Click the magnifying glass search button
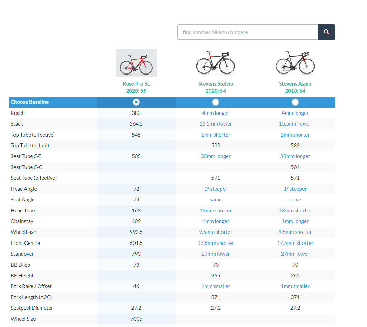The width and height of the screenshot is (367, 327). point(326,32)
